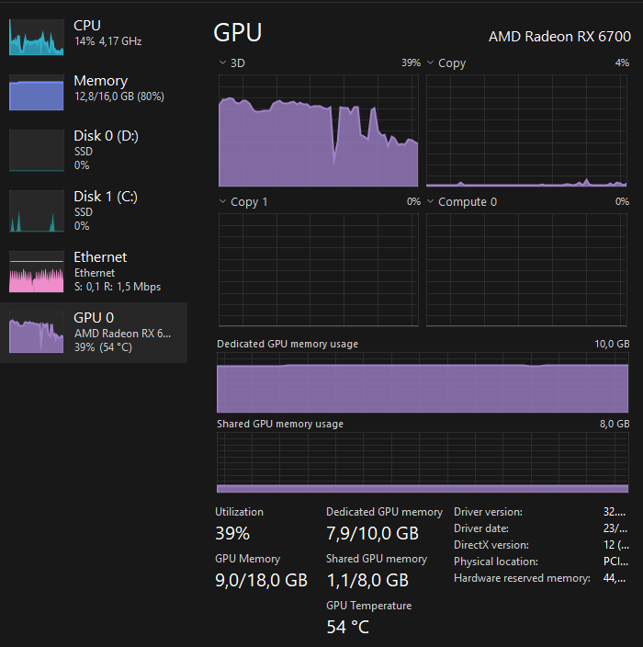The width and height of the screenshot is (643, 647).
Task: Click the Dedicated GPU memory usage graph
Action: click(423, 382)
